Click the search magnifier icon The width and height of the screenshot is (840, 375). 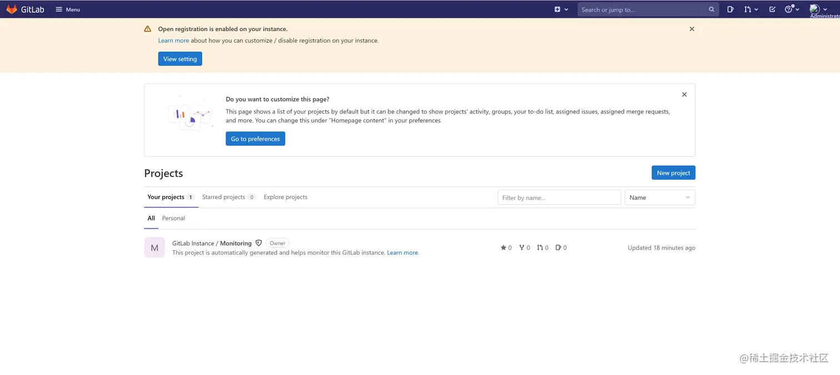coord(712,9)
